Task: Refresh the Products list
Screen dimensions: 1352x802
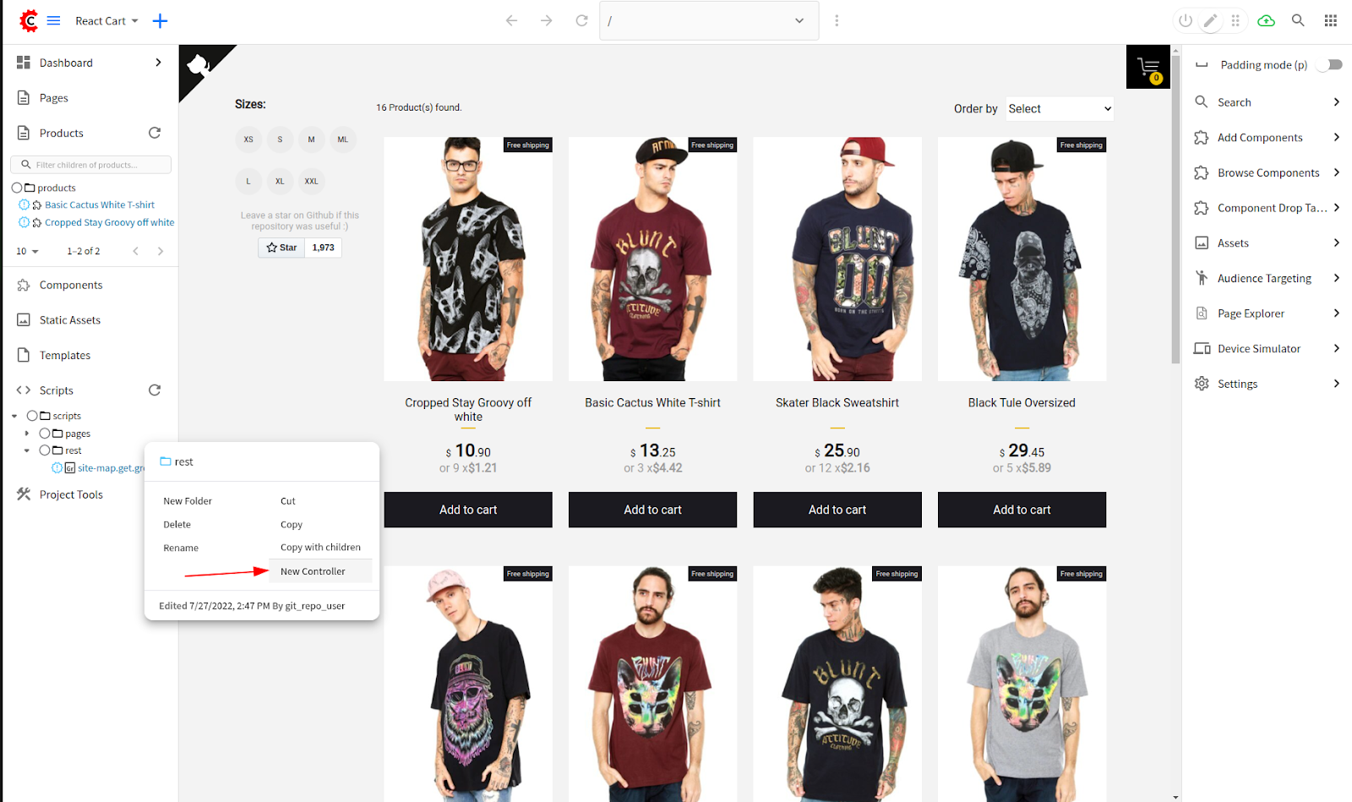Action: coord(155,133)
